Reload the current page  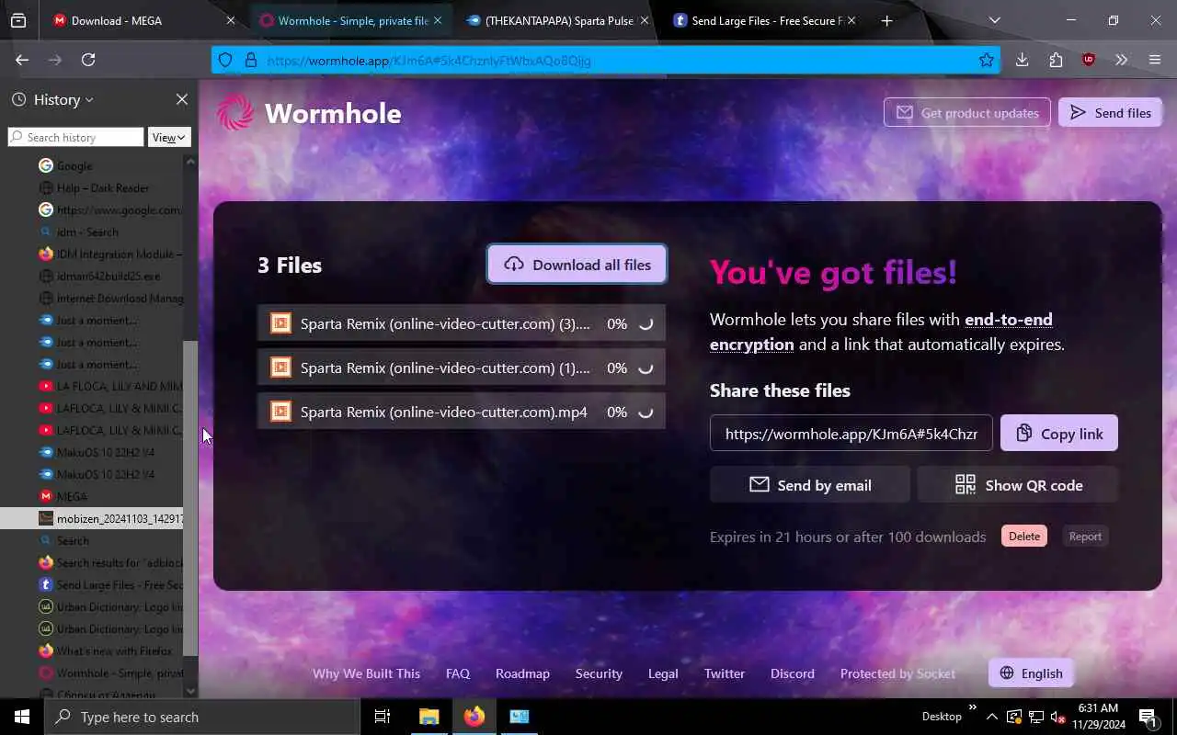click(x=88, y=60)
